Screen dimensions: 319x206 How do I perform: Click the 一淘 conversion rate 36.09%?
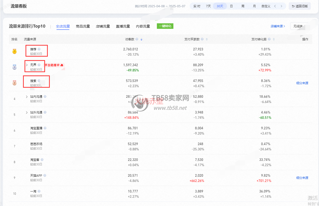point(265,191)
